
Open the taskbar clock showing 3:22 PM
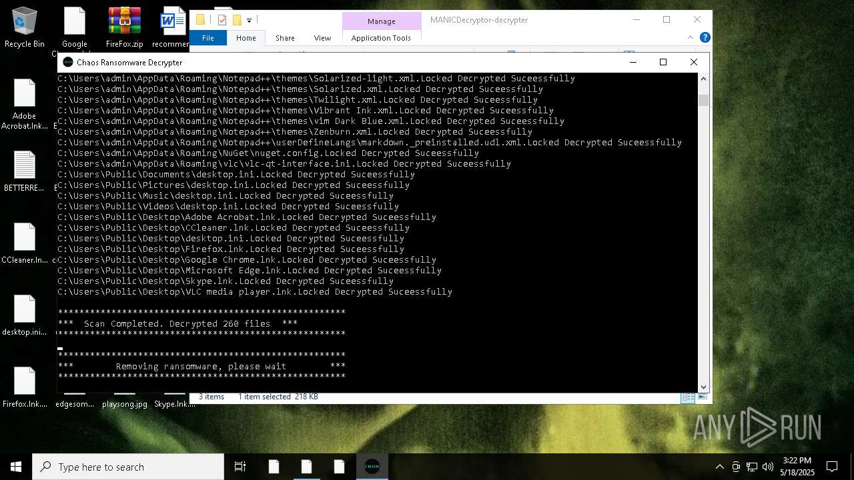(797, 467)
